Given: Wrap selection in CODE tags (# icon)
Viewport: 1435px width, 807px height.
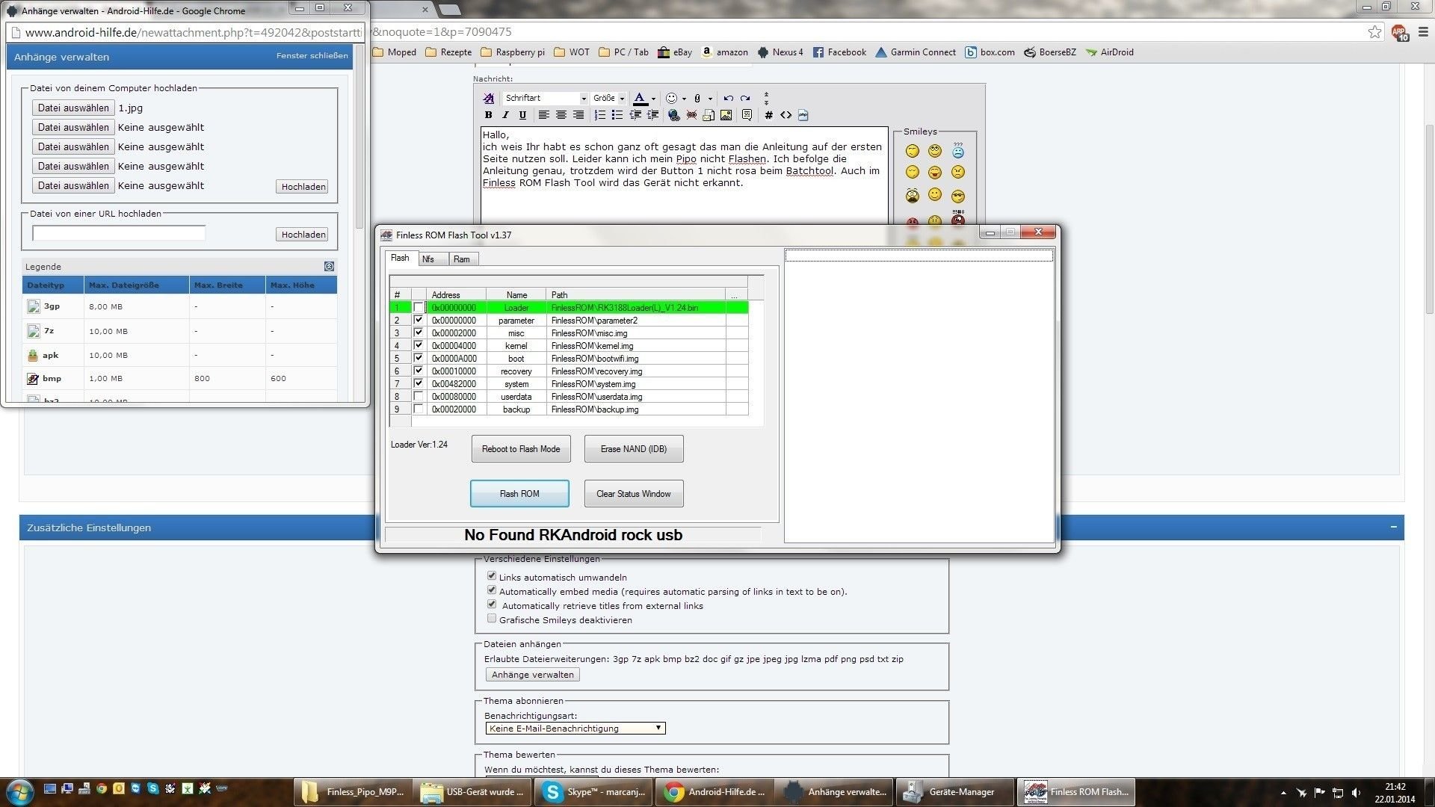Looking at the screenshot, I should coord(768,115).
